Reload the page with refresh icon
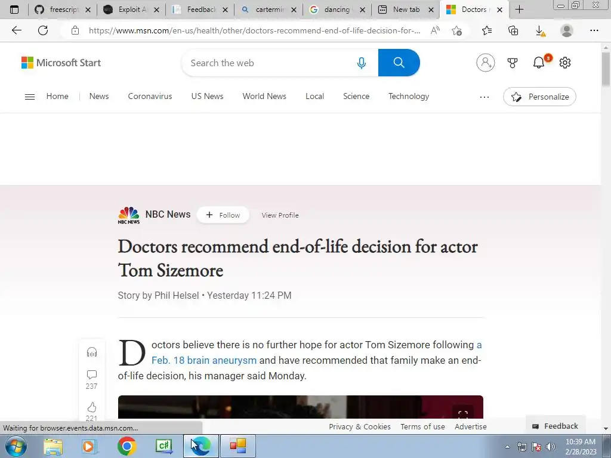The height and width of the screenshot is (458, 611). [43, 30]
